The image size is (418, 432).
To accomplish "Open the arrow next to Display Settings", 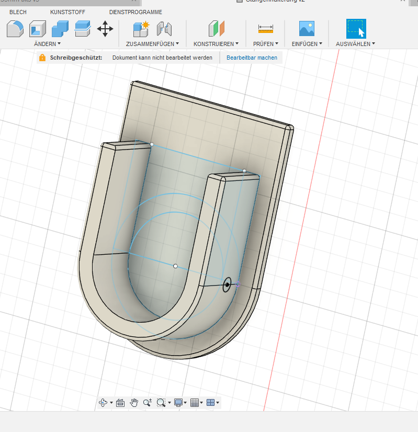I will [x=185, y=403].
